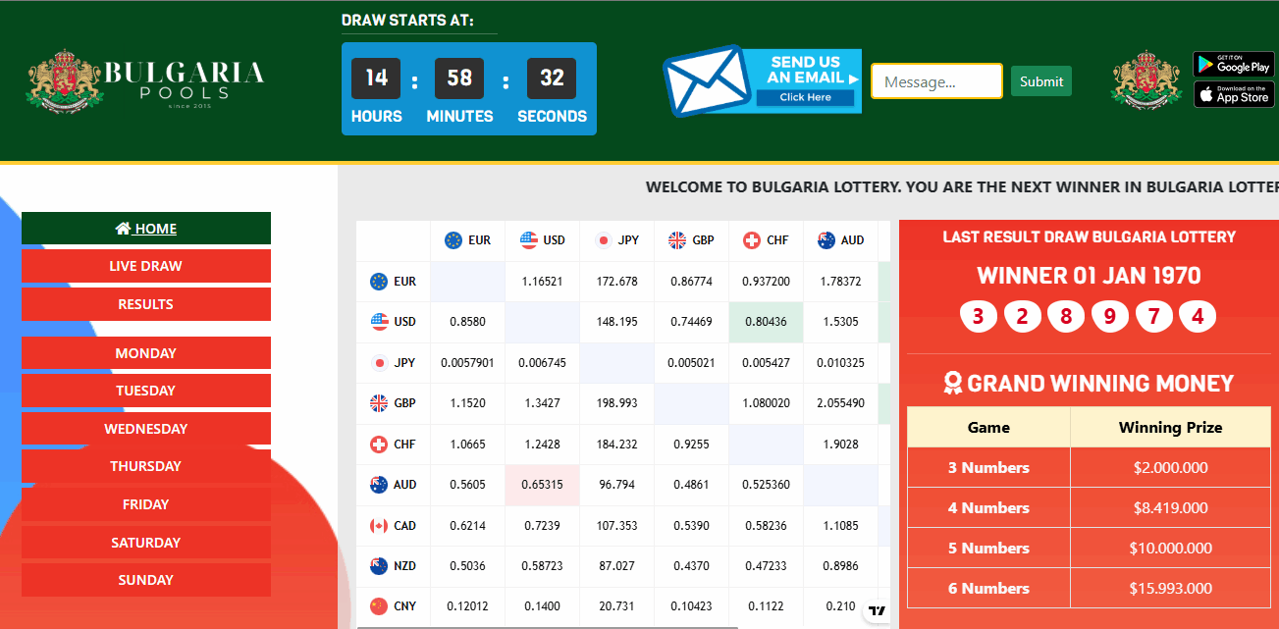Click the winning number ball 3
This screenshot has width=1279, height=629.
[x=978, y=316]
